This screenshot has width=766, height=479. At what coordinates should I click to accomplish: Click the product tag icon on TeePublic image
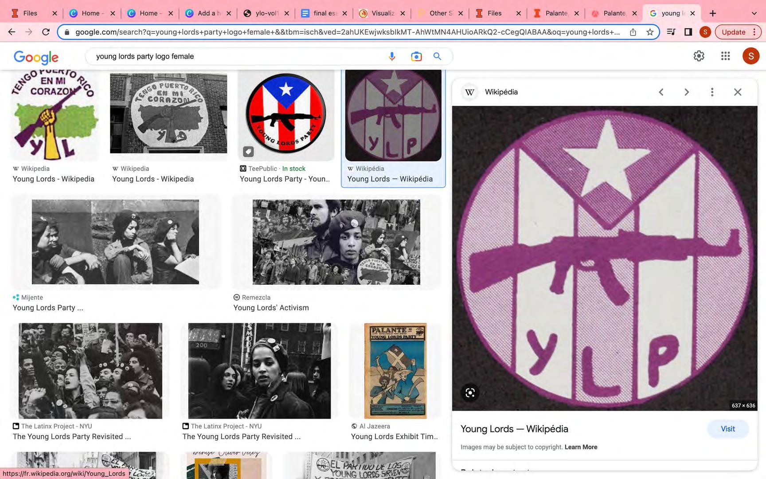248,152
